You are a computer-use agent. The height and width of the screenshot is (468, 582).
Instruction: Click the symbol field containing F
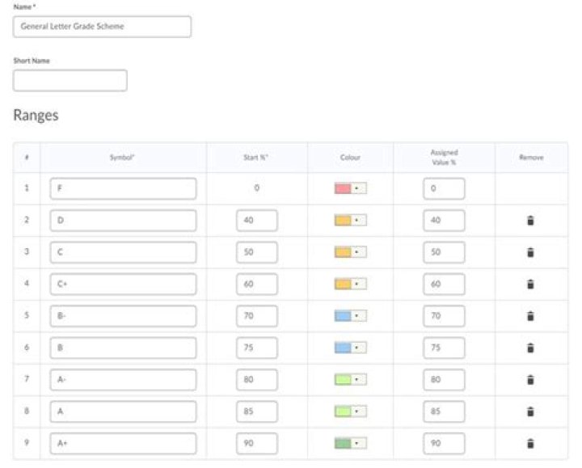(x=123, y=188)
